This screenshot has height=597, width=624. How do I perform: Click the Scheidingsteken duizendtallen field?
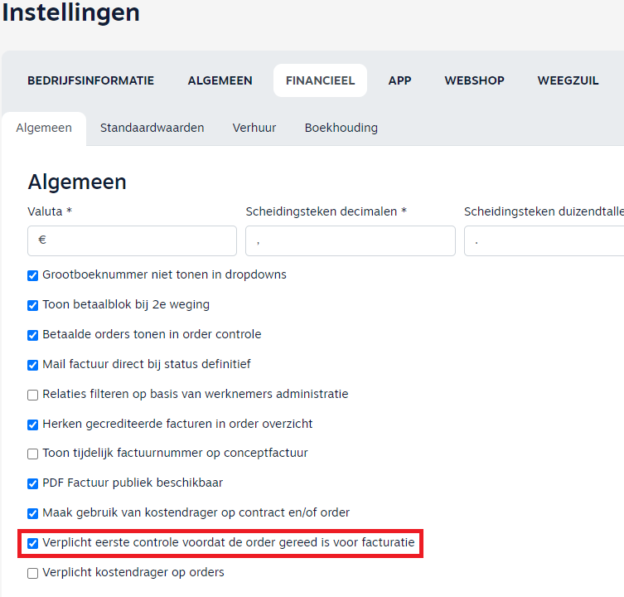pos(544,240)
